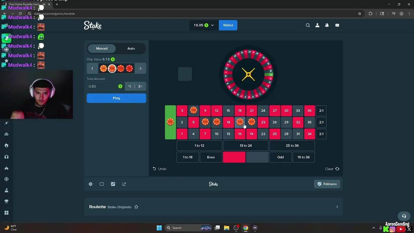Open the live dealer vest icon in sidebar

coord(6,157)
